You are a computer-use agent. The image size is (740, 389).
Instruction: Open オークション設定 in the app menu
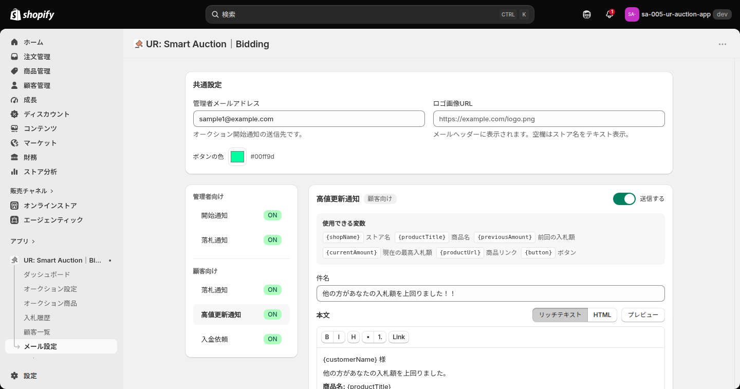tap(50, 289)
